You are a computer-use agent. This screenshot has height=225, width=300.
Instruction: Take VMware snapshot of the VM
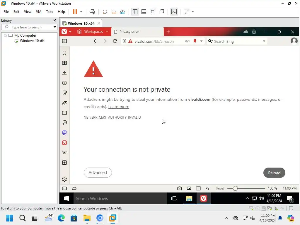(105, 12)
